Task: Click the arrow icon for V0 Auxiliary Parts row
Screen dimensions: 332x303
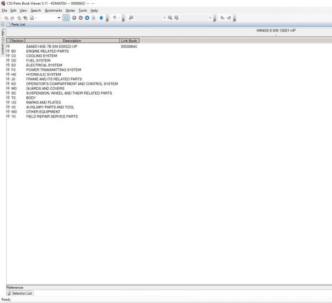Action: [8, 107]
